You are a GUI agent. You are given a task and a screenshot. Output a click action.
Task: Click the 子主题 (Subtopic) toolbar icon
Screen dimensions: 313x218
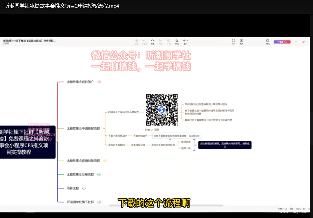(x=145, y=41)
